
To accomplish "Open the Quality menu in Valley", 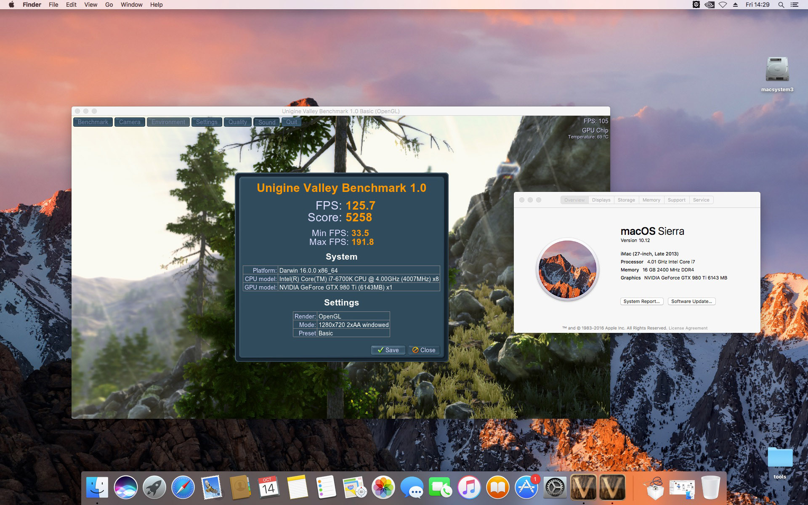I will [238, 122].
